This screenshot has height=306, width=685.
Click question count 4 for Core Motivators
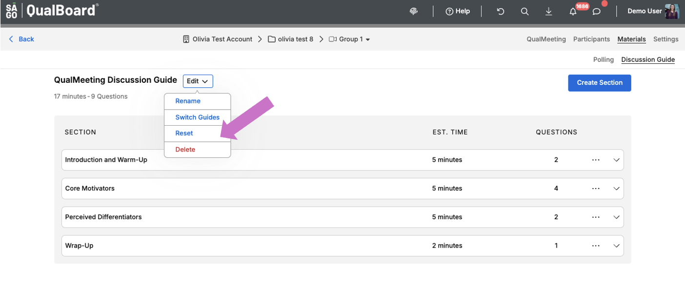click(556, 189)
